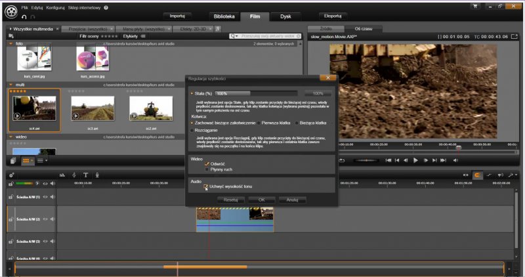Select the Pierwsza klatka radio option
The image size is (525, 277).
pyautogui.click(x=259, y=123)
